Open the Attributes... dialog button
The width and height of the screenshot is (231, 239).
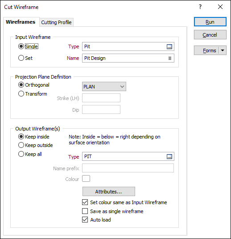pos(109,192)
